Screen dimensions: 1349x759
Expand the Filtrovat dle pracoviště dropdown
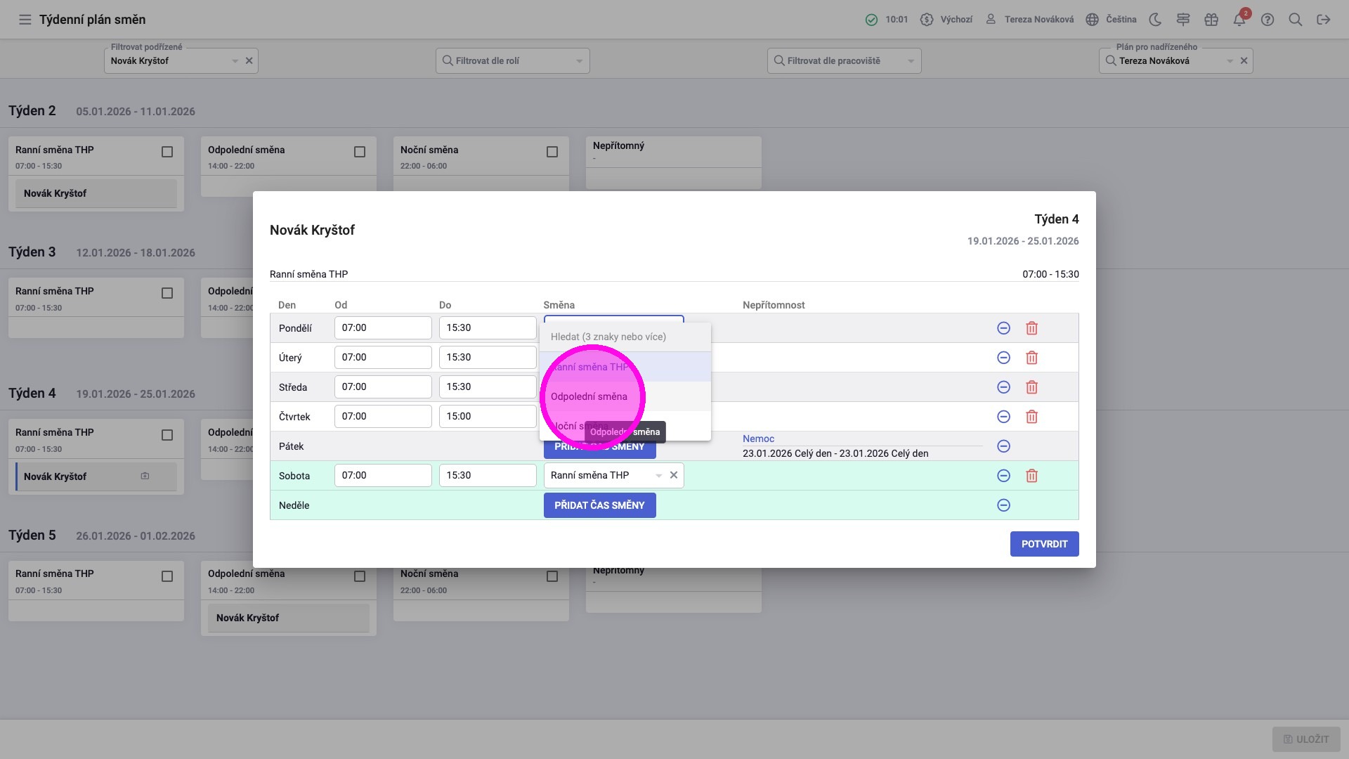coord(911,61)
